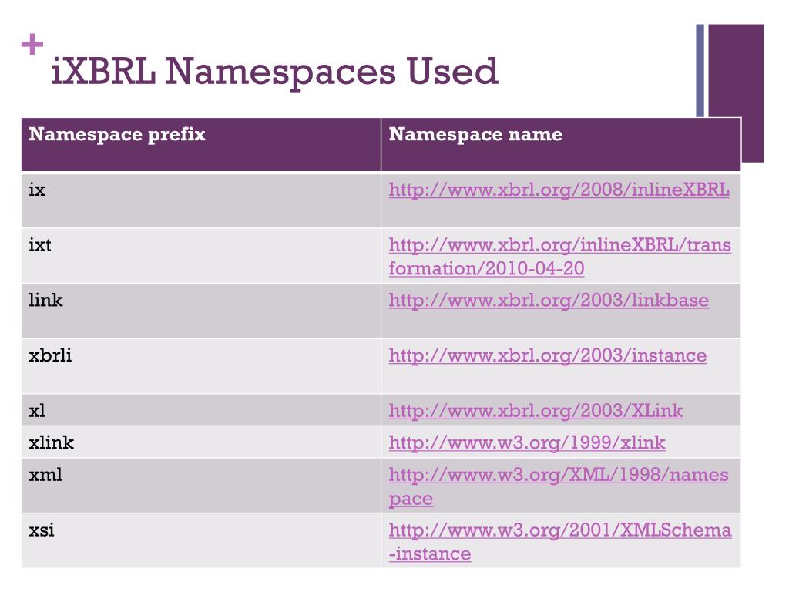Viewport: 789px width, 592px height.
Task: Open the w3.org 1999 xlink link
Action: [x=527, y=442]
